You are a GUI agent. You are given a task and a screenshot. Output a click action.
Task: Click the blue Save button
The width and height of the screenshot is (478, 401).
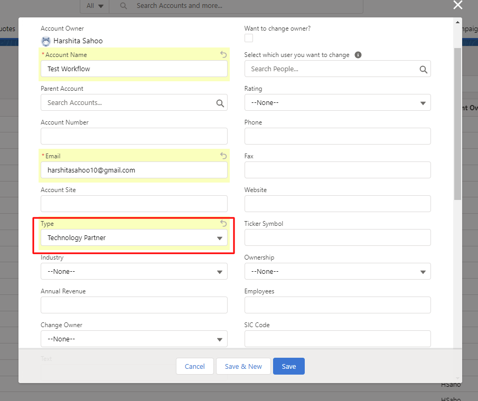click(289, 367)
